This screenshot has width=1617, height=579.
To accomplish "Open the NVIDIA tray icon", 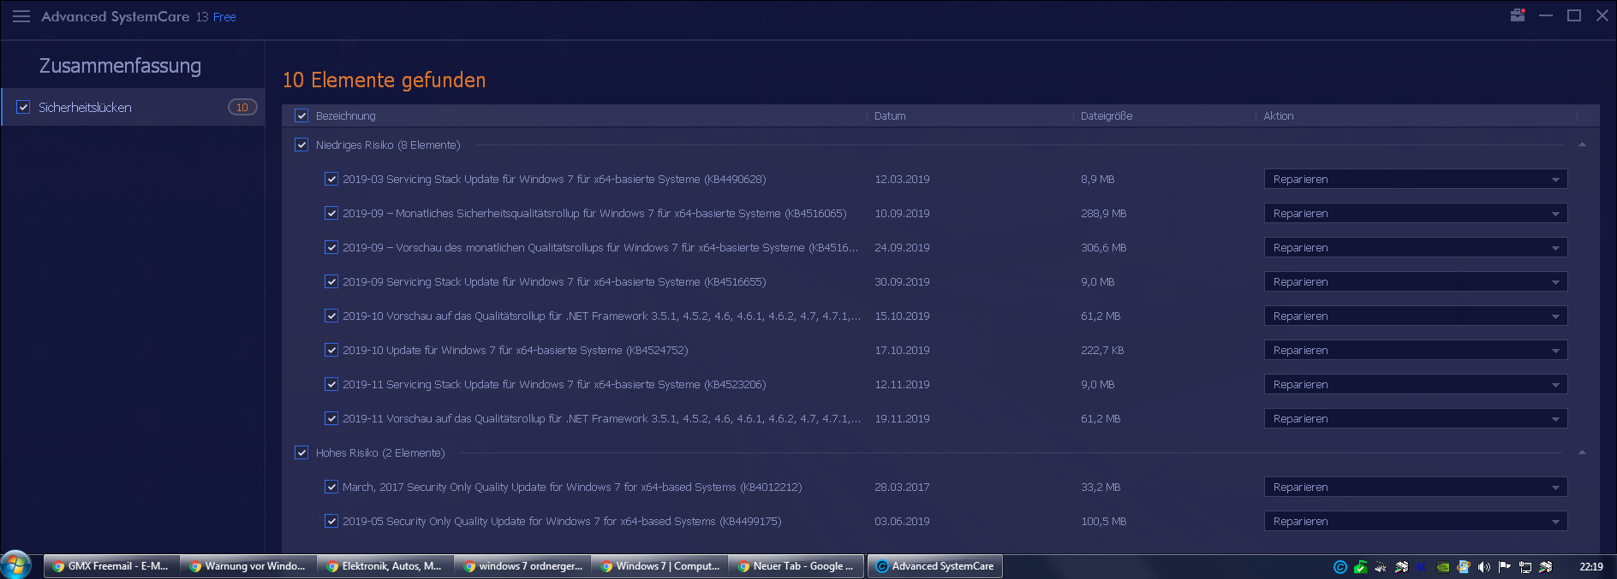I will (x=1443, y=567).
